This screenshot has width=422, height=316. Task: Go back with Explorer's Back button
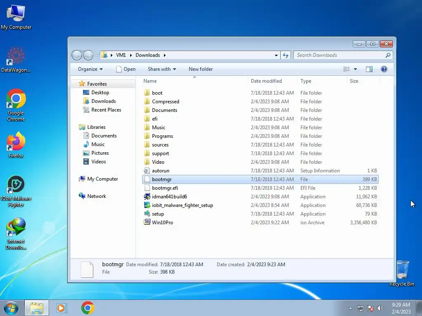77,55
